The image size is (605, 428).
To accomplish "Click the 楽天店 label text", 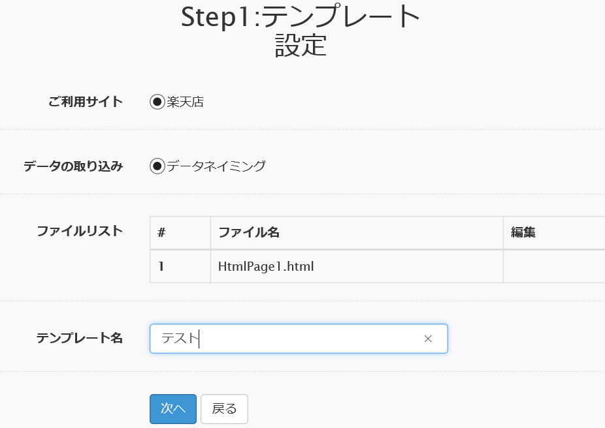I will pos(185,102).
